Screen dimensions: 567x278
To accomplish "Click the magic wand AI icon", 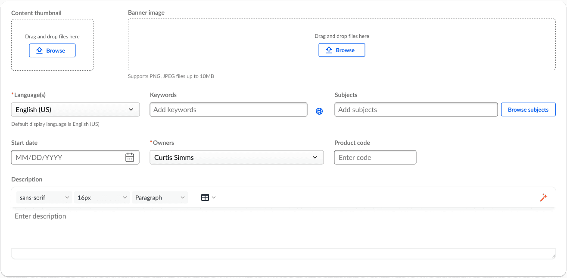I will (543, 197).
